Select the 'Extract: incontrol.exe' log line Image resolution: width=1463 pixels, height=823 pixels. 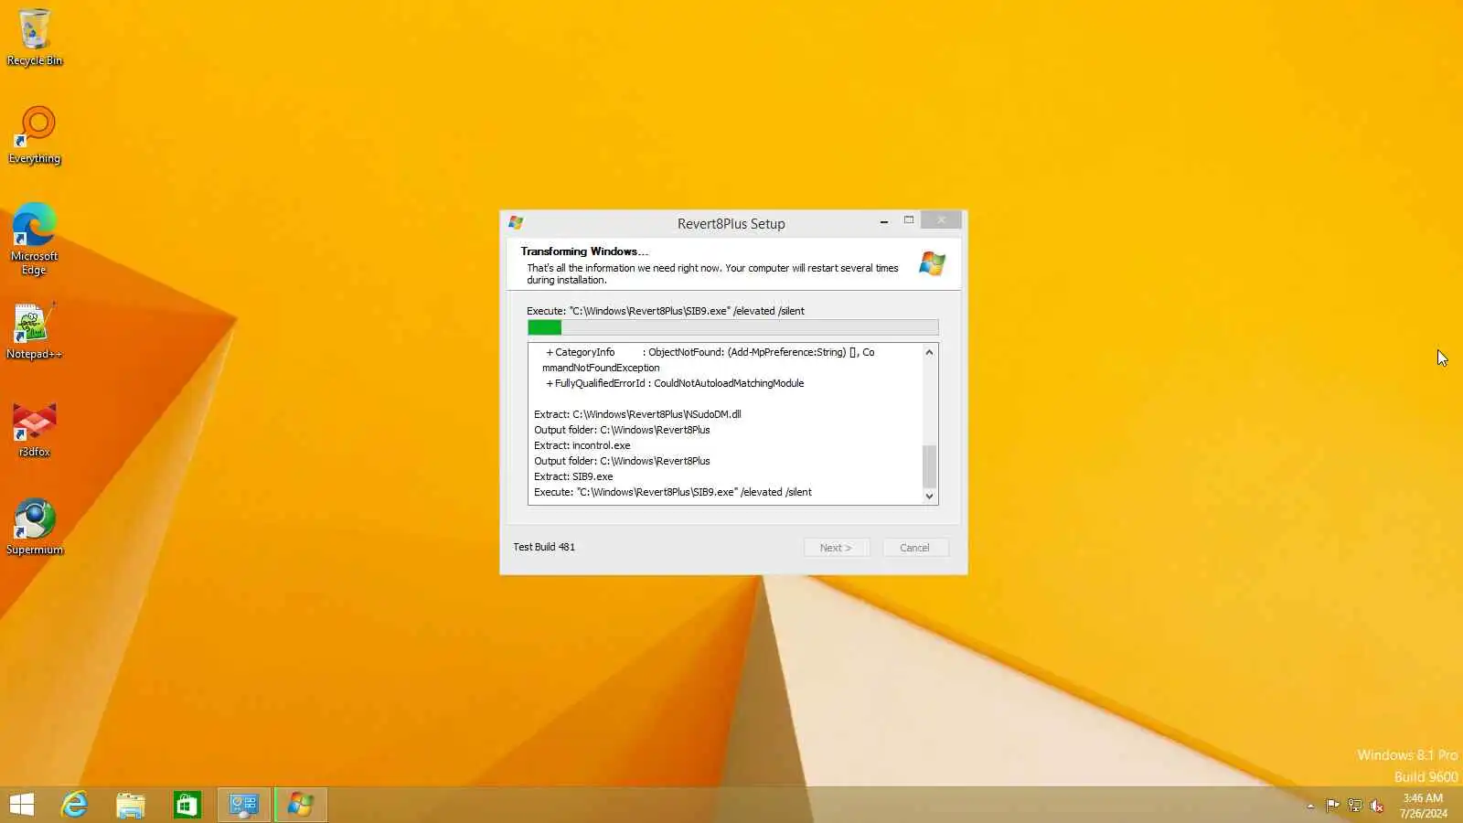point(582,445)
